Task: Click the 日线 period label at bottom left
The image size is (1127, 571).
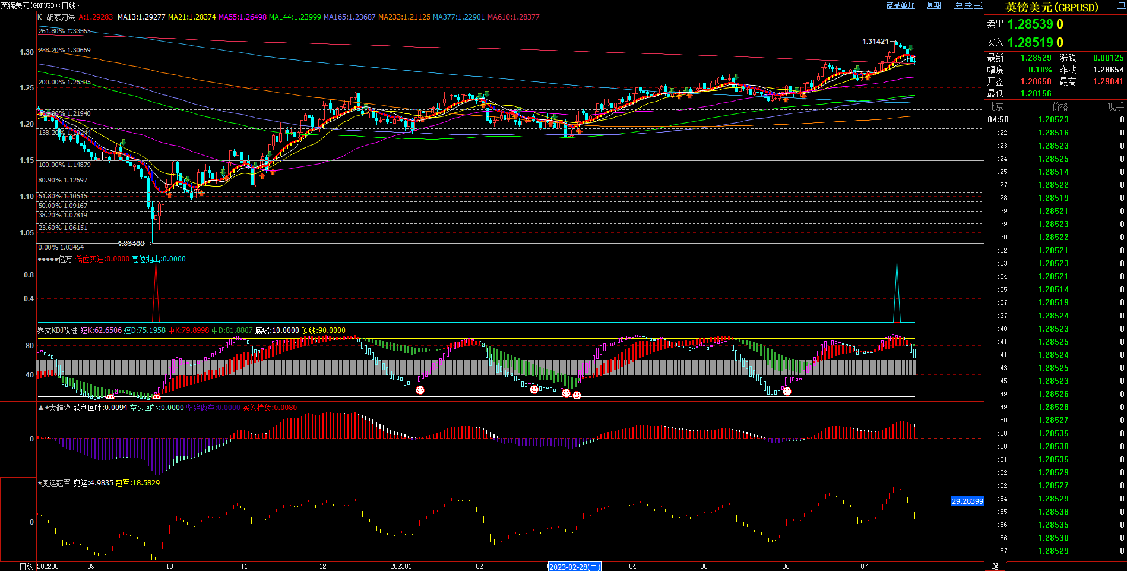Action: [26, 566]
